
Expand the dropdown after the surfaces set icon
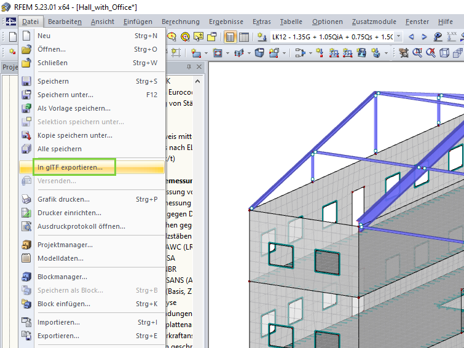(284, 53)
